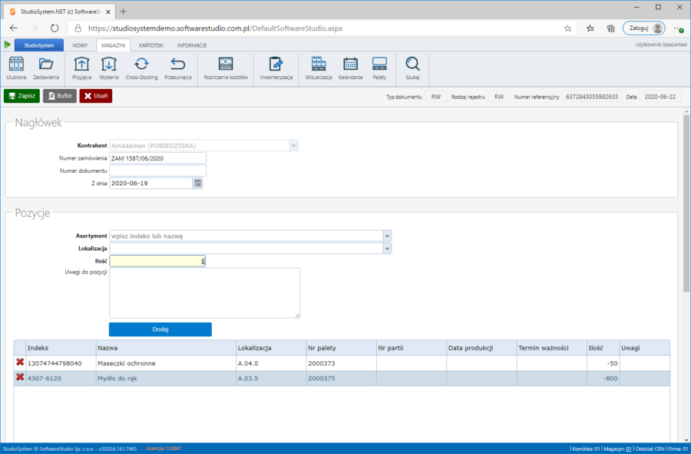This screenshot has height=454, width=691.
Task: Open the Cross-Docking tool
Action: tap(141, 68)
